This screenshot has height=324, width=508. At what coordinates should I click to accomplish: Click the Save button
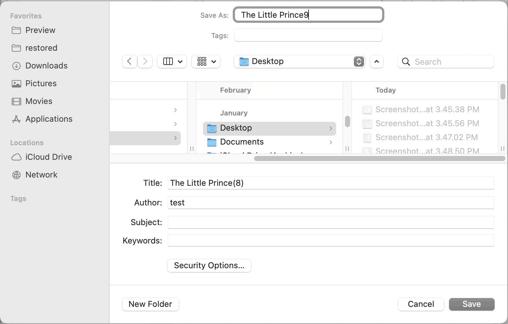click(x=472, y=304)
